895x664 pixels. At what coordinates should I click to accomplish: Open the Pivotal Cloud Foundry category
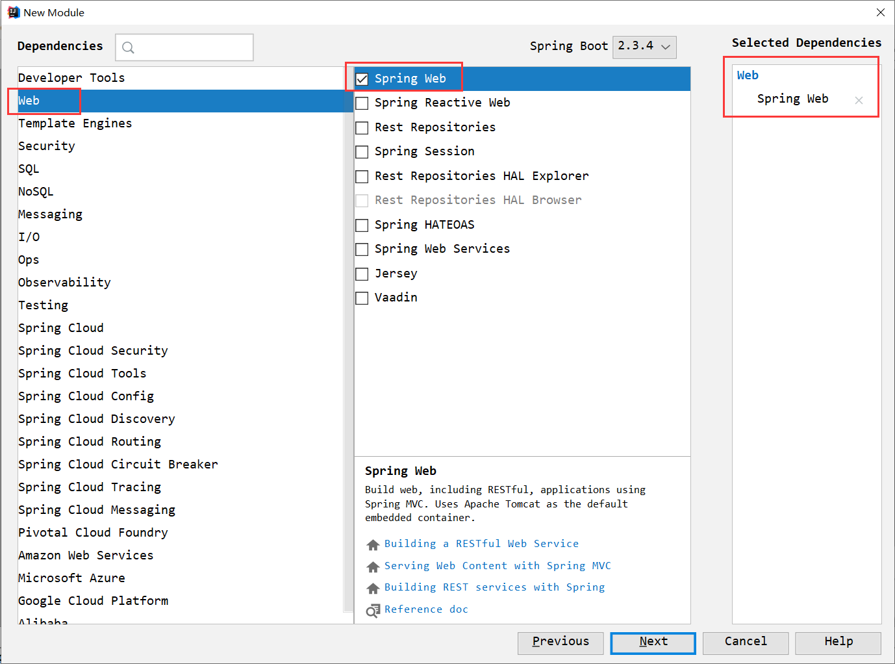181,533
